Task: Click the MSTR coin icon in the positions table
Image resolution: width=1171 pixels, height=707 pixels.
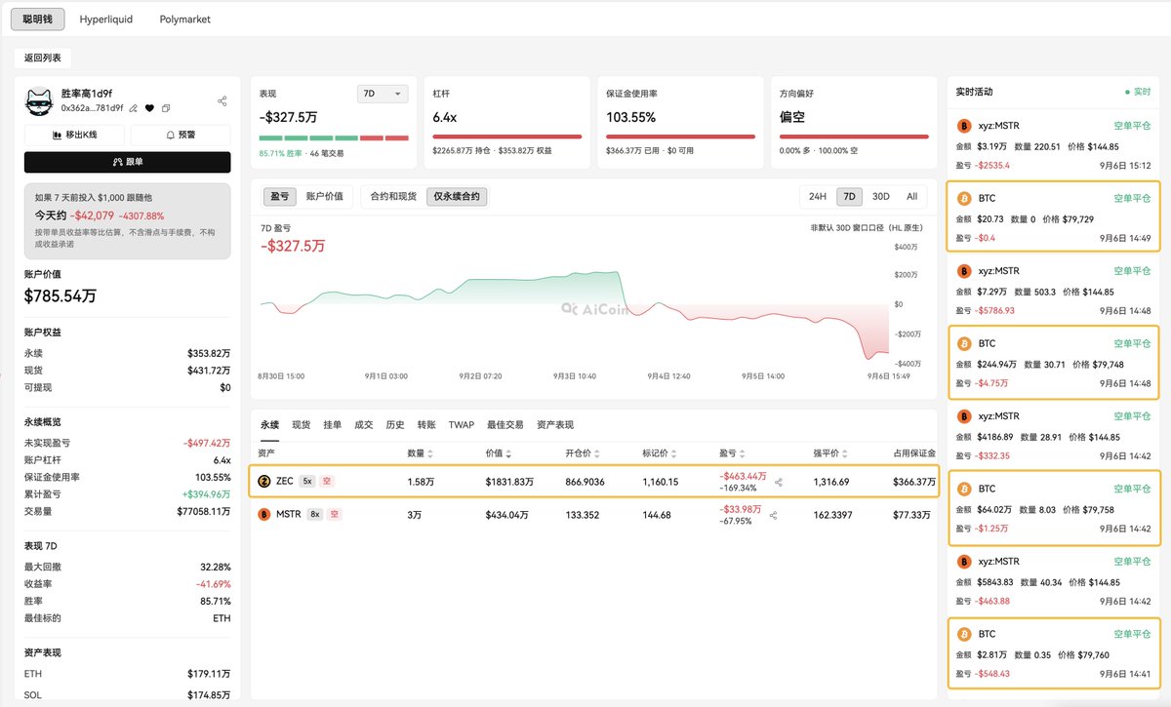Action: point(263,514)
